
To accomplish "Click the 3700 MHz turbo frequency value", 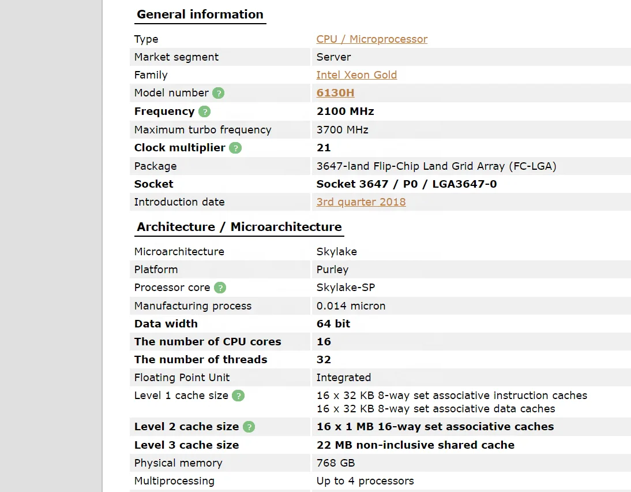I will (342, 130).
